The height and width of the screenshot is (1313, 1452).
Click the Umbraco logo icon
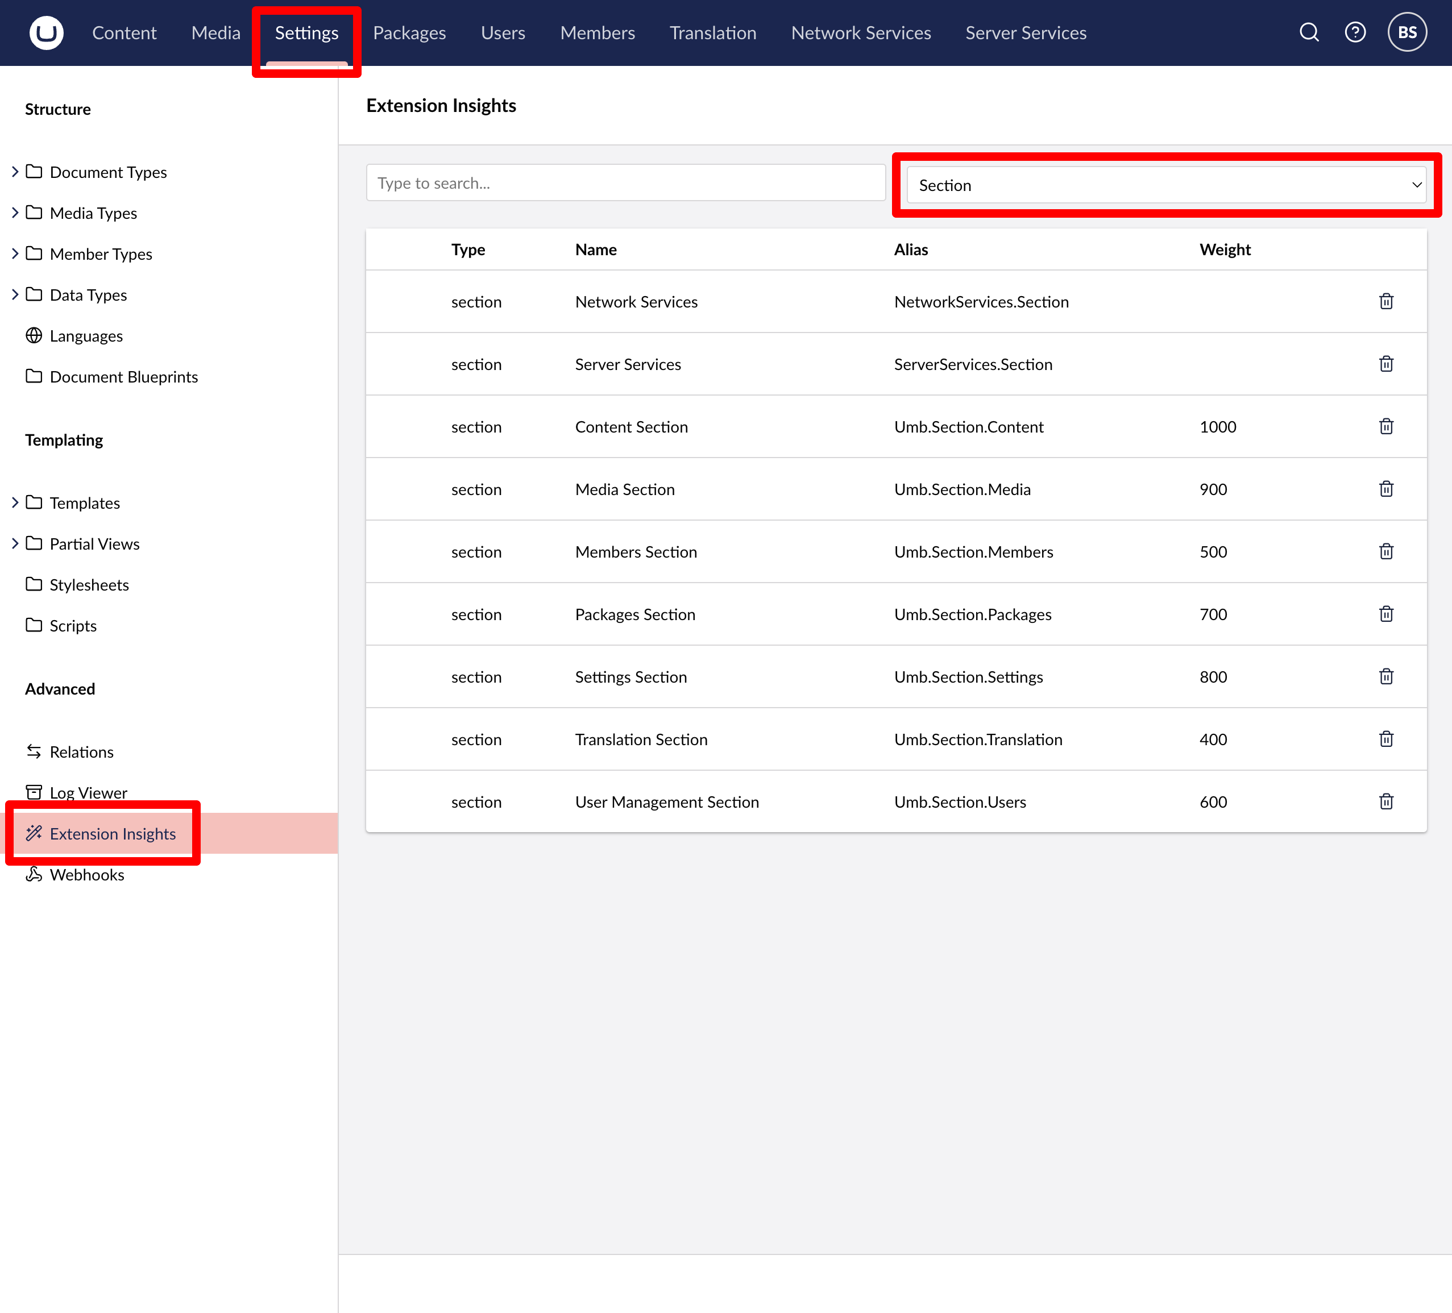(46, 32)
